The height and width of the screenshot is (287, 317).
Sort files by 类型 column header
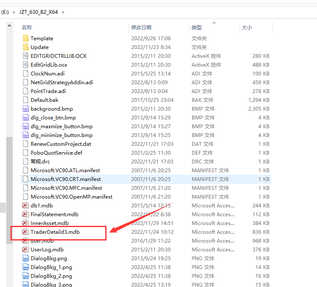tap(197, 28)
